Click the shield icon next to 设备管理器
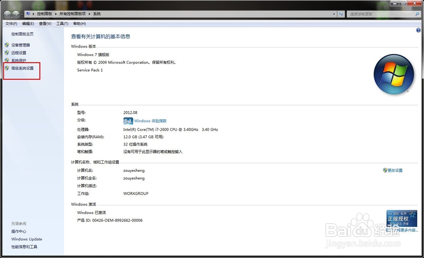The image size is (424, 258). (x=7, y=45)
